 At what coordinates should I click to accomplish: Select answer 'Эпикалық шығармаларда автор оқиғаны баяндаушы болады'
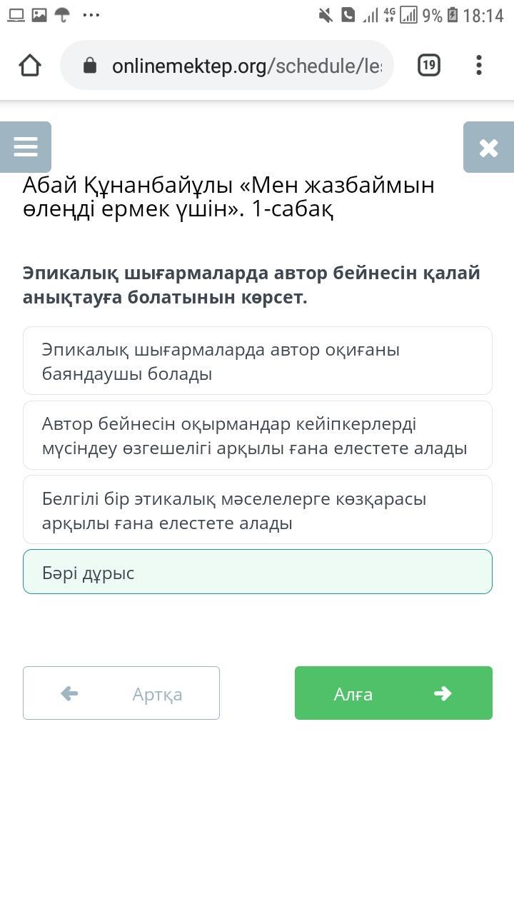click(x=257, y=361)
